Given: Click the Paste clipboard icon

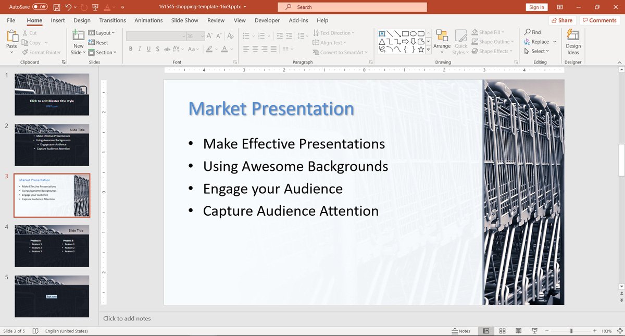Looking at the screenshot, I should [x=11, y=36].
